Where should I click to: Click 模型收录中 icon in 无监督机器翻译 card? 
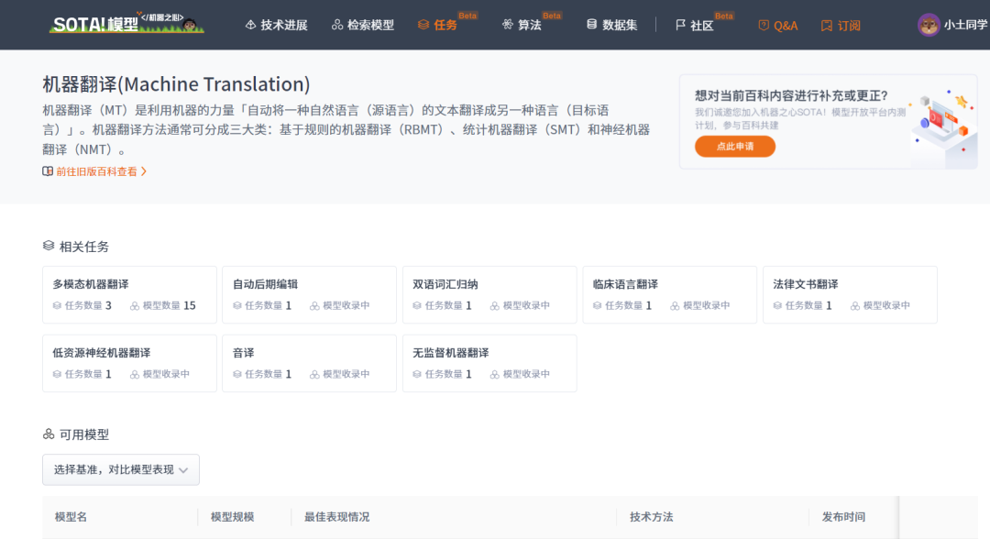point(494,374)
